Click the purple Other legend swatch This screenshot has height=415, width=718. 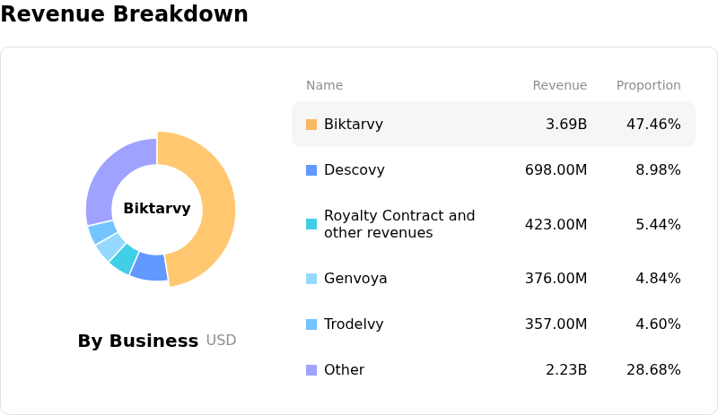tap(311, 370)
